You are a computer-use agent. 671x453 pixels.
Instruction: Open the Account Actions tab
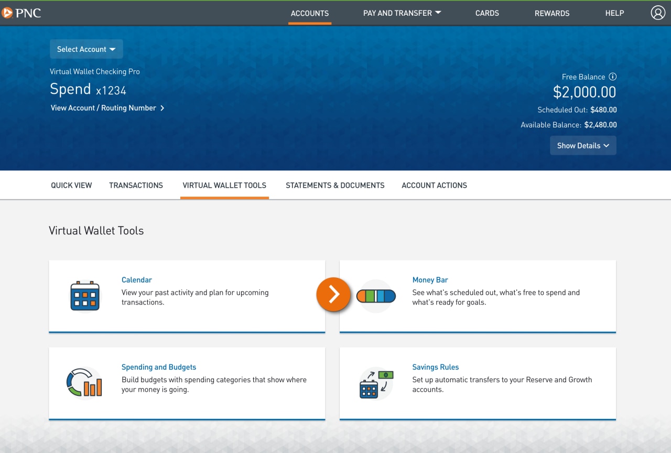tap(434, 185)
